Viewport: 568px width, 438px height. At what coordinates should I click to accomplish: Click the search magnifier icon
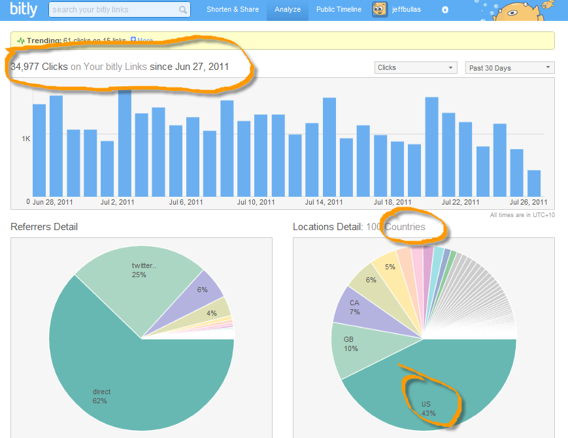(183, 10)
